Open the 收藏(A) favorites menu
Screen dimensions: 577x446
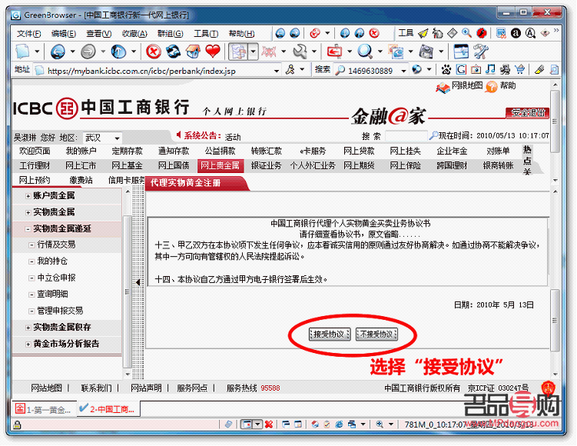pos(134,34)
